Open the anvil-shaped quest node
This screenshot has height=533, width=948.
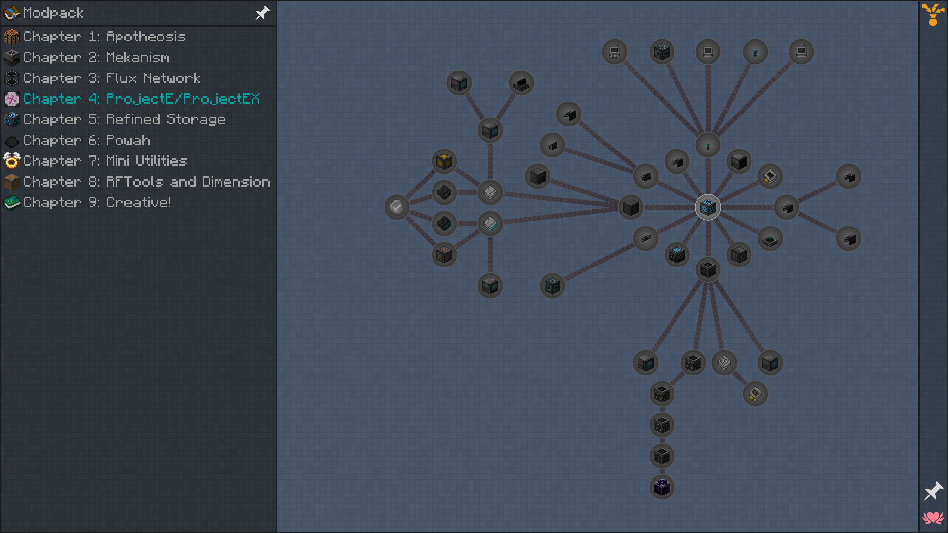point(521,83)
